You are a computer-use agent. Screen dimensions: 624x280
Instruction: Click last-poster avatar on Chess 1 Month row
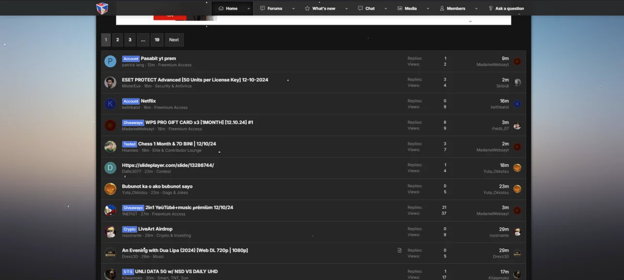pyautogui.click(x=517, y=147)
